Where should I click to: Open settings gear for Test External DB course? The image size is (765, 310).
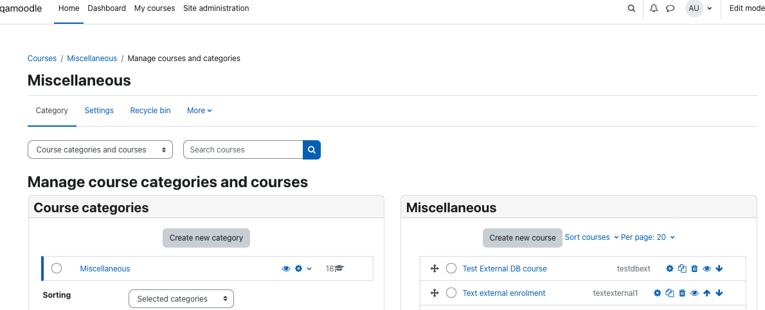pos(670,268)
